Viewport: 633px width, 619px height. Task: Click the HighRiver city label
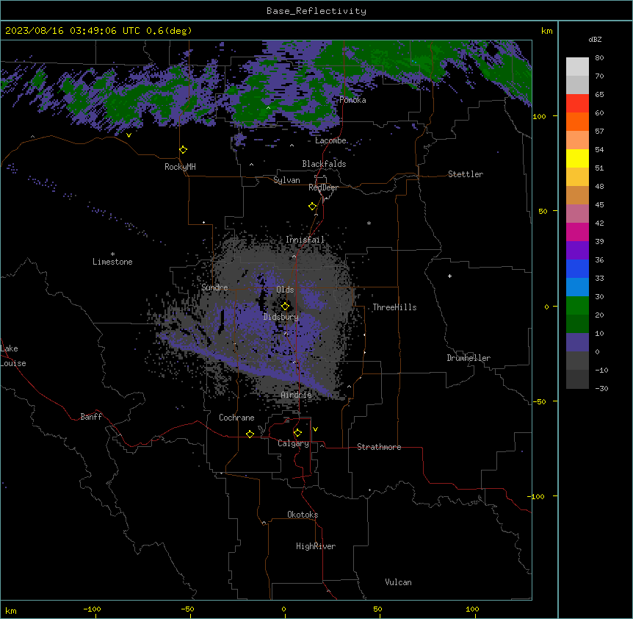pos(316,546)
